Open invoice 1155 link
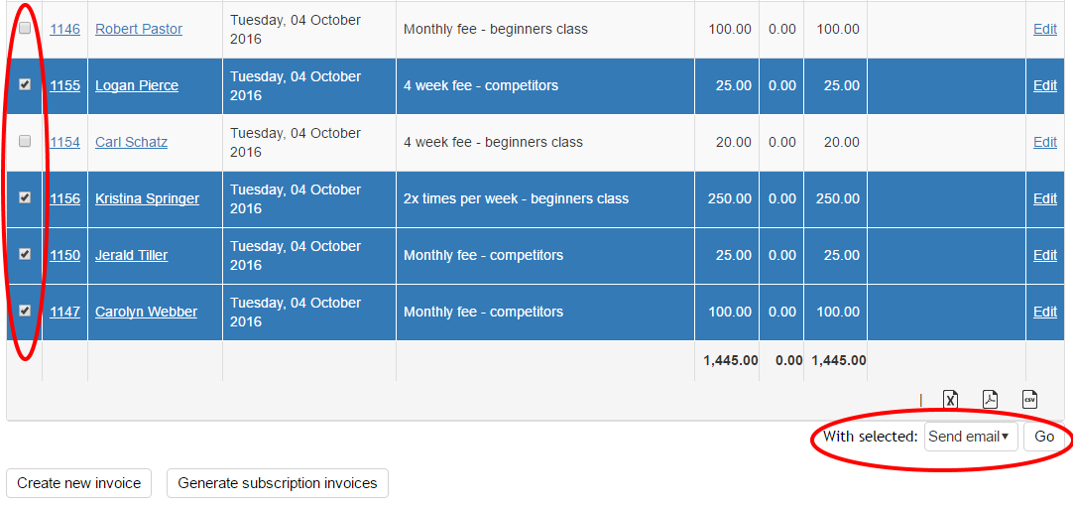 click(65, 85)
